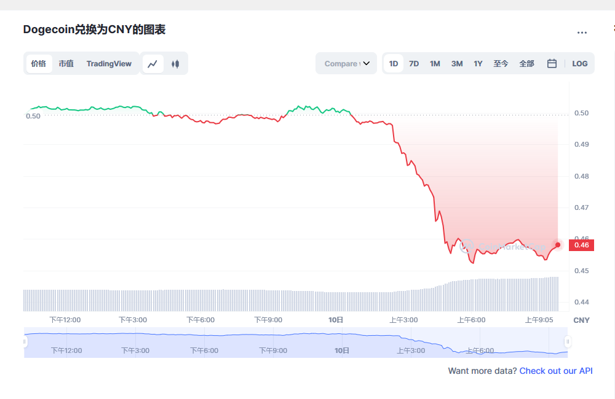Enable the 1D view toggle
This screenshot has height=399, width=615.
click(393, 63)
